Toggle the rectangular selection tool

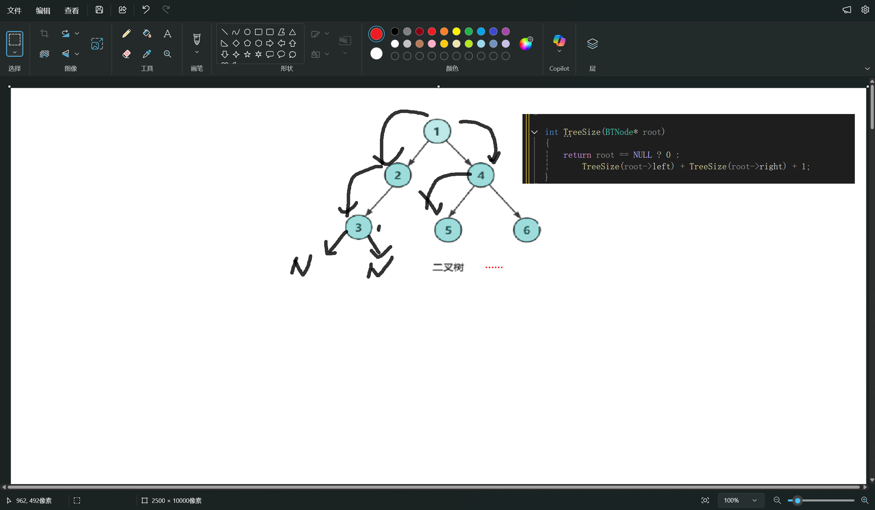point(15,40)
